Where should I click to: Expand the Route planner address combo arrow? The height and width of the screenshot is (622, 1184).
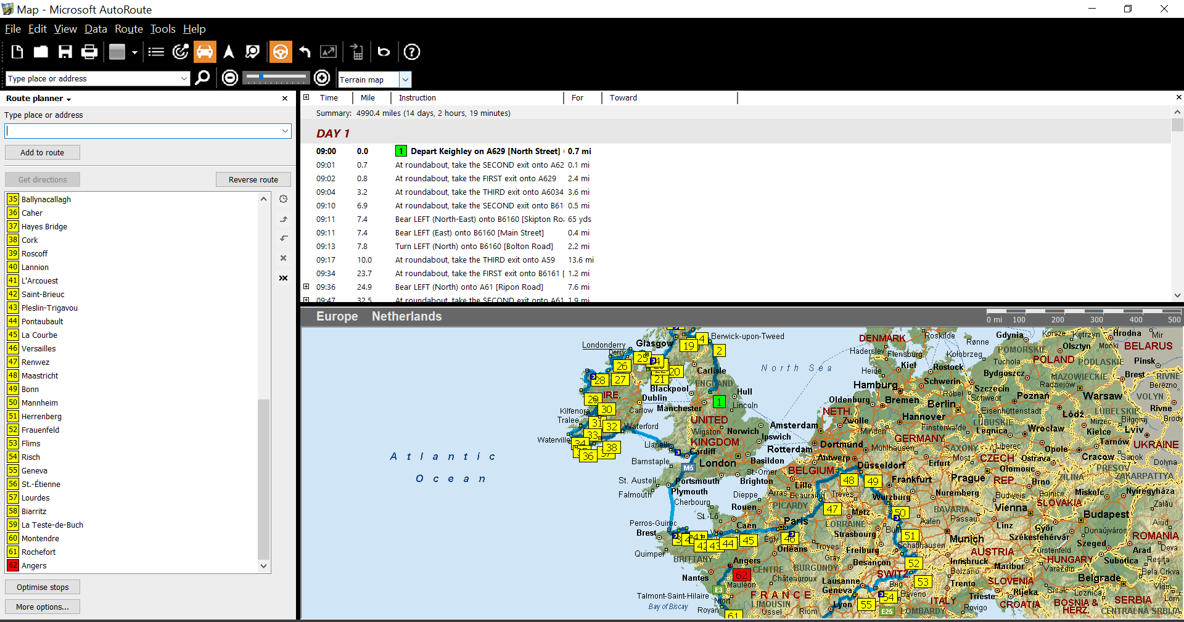(285, 131)
